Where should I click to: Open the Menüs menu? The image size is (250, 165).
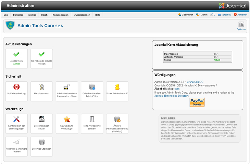(32, 15)
